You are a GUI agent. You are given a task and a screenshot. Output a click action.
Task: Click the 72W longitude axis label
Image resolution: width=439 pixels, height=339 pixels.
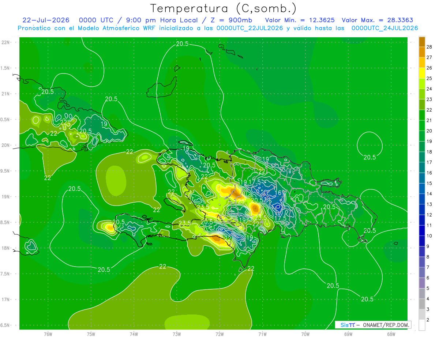(x=219, y=334)
